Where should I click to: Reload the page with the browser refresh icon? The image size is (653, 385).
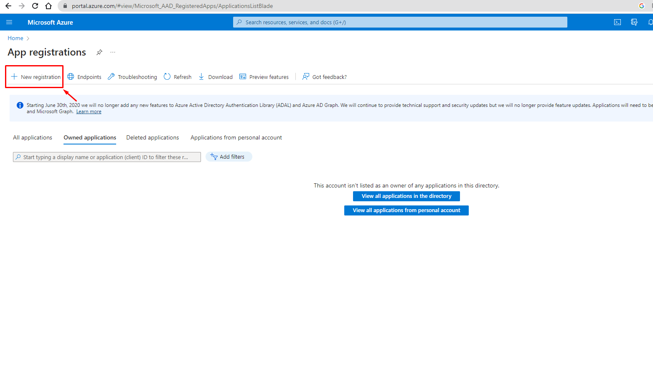35,6
